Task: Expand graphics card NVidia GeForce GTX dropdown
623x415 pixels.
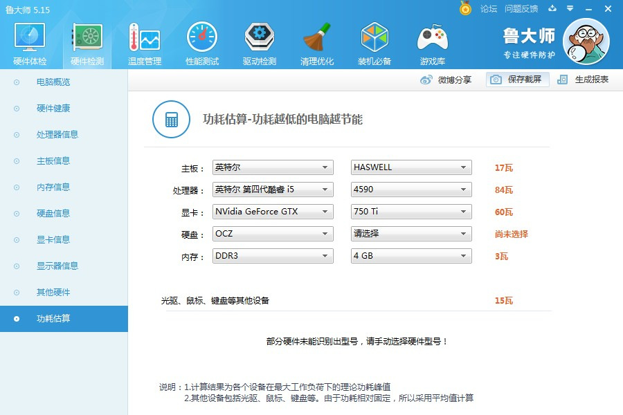Action: click(x=273, y=212)
